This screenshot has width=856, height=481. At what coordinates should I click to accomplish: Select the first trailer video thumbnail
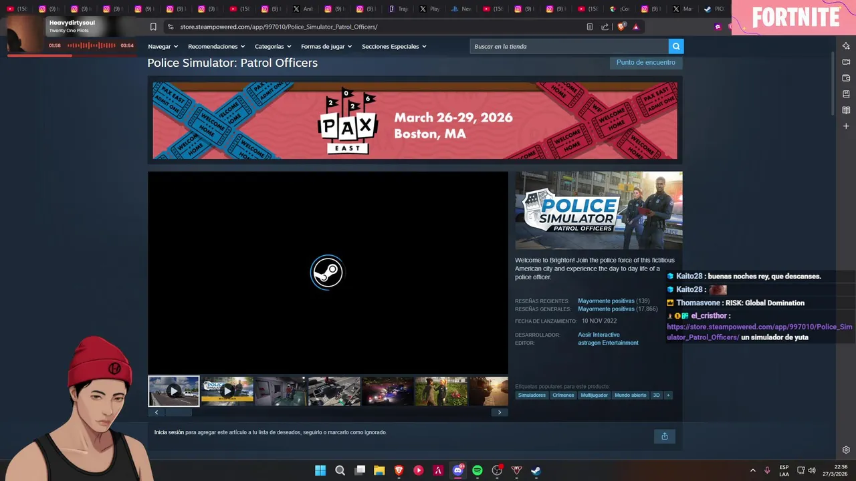click(x=174, y=391)
